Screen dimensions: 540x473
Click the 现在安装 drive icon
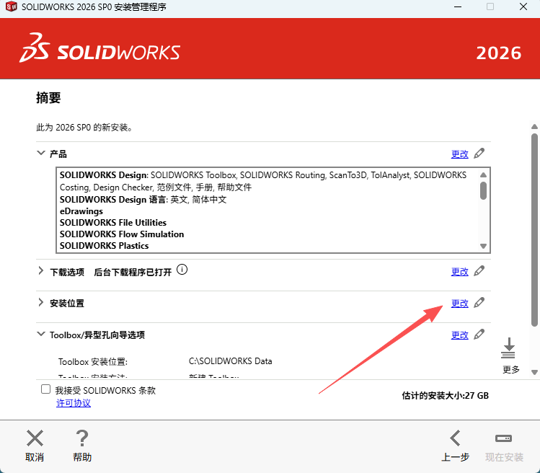[x=503, y=438]
